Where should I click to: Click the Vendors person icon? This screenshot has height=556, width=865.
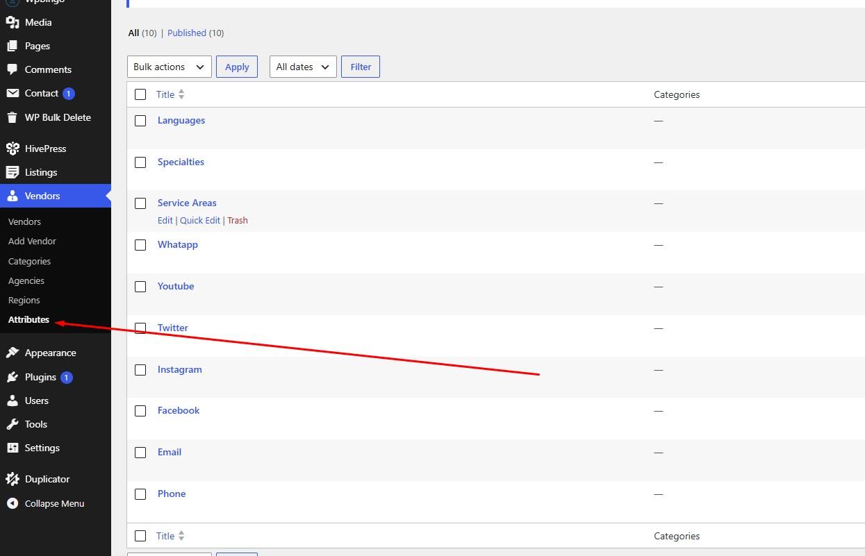(13, 196)
